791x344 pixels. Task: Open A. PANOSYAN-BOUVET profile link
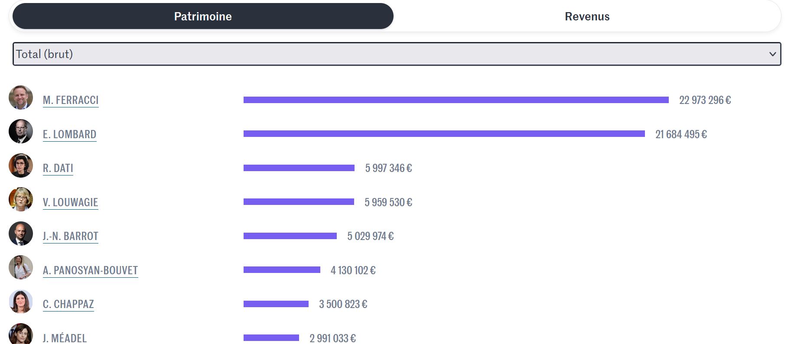tap(90, 270)
